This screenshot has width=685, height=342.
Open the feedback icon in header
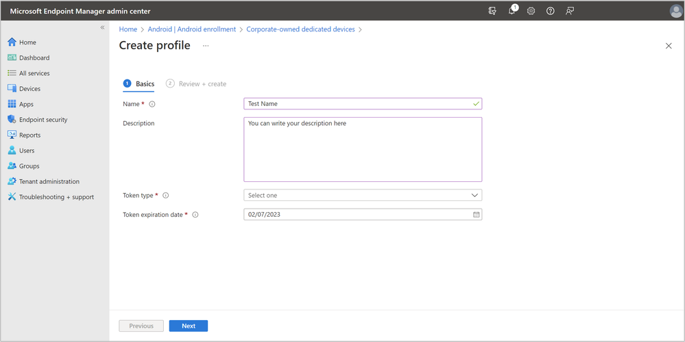[x=570, y=12]
